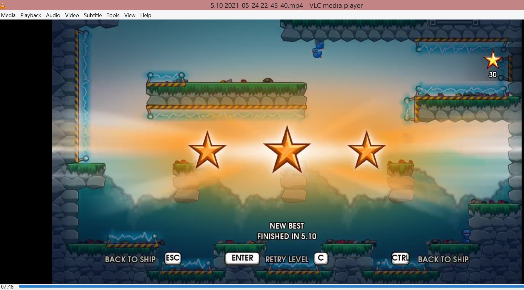Click the blue bird character near ceiling
Screen dimensions: 524x290
[318, 49]
